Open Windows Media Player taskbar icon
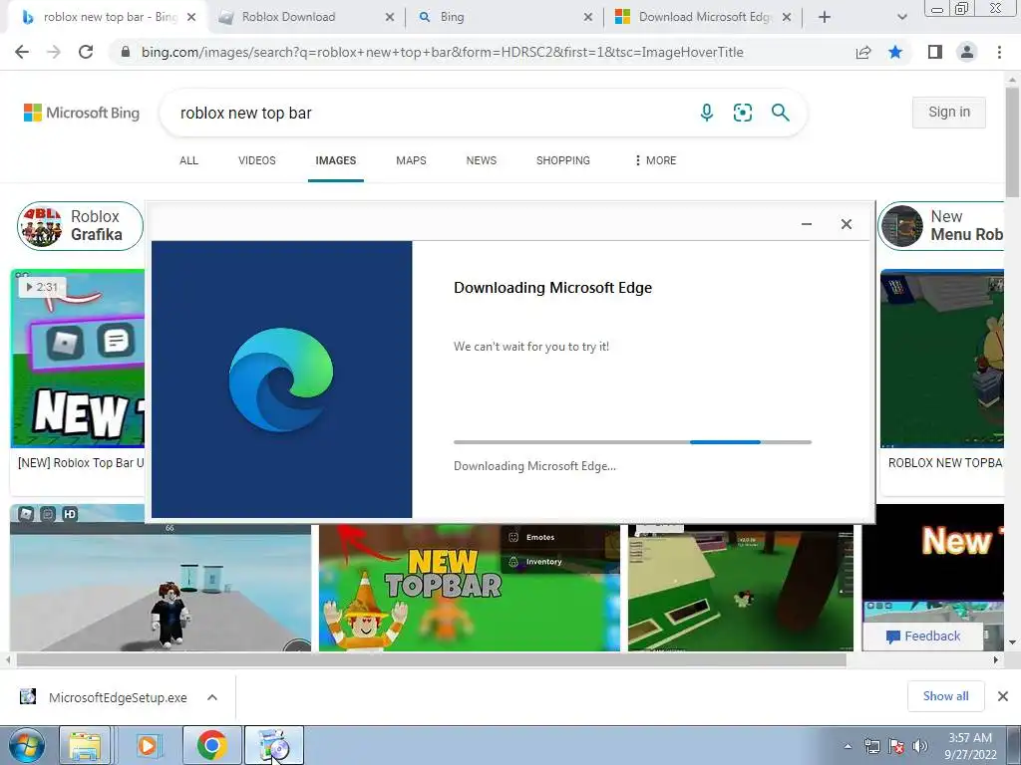The width and height of the screenshot is (1021, 765). click(148, 745)
